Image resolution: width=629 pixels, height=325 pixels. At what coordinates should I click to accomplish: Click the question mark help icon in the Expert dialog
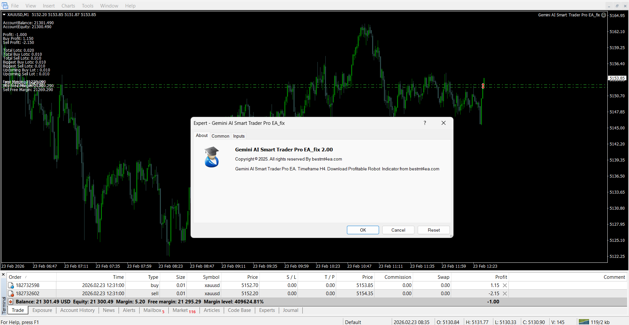click(425, 123)
